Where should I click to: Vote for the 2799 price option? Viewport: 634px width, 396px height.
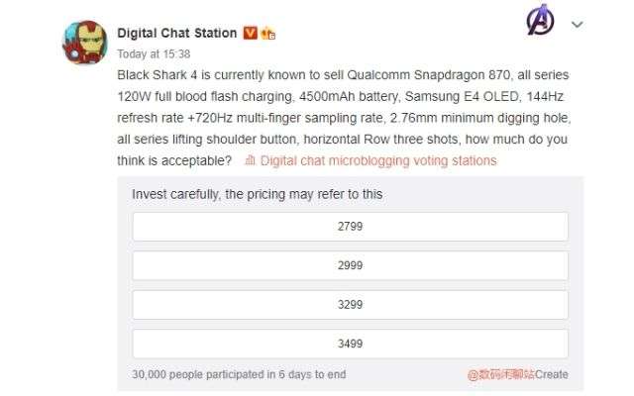pos(350,227)
